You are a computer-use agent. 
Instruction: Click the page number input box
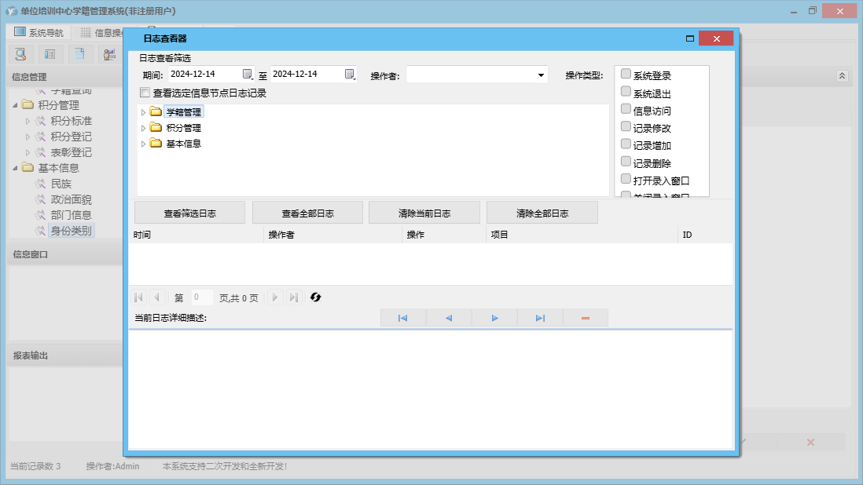(x=202, y=297)
